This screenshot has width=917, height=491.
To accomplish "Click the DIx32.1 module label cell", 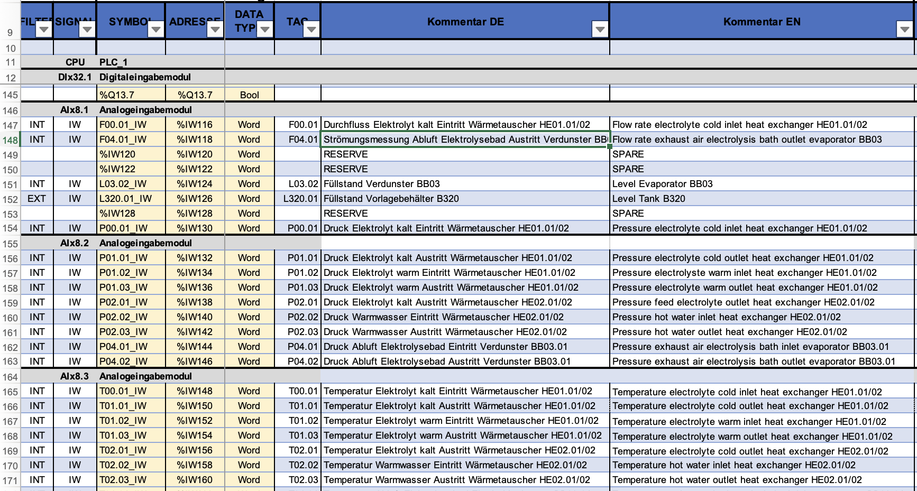I will (x=75, y=77).
